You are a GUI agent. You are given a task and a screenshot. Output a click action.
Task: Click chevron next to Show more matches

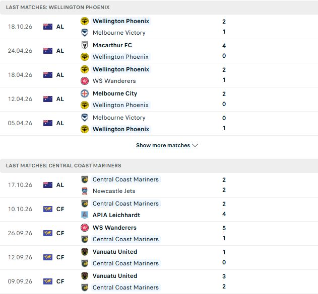point(195,145)
